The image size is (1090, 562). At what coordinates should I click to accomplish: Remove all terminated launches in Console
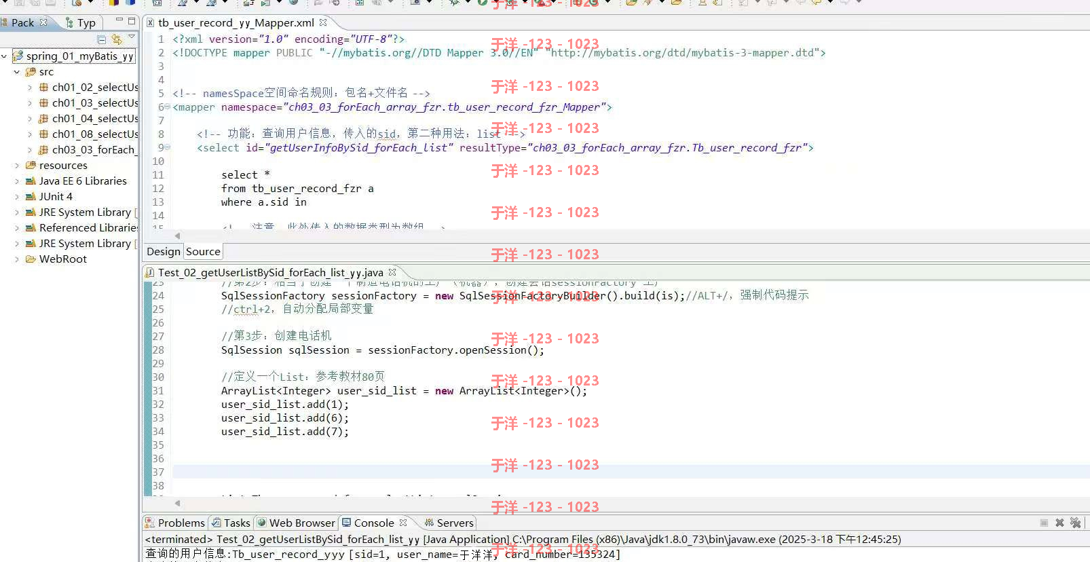(1076, 523)
